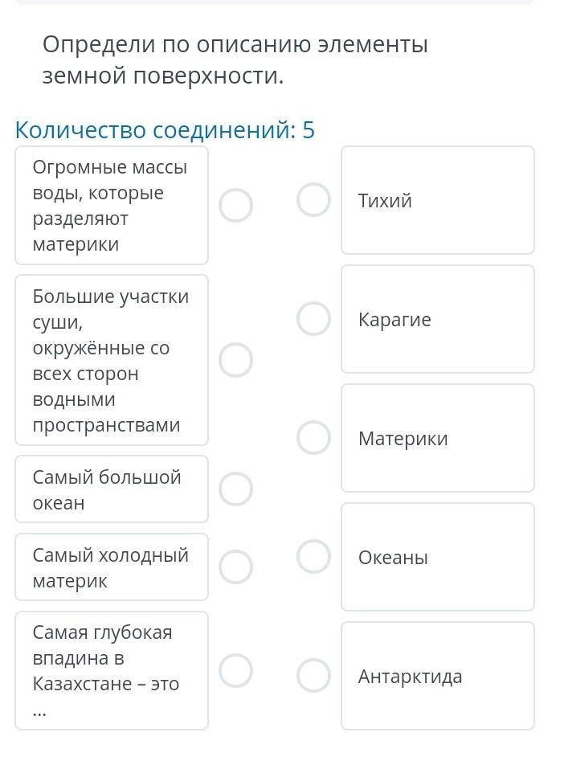Select connector circle left of 'Карагие'
Screen dimensions: 564x761
pos(313,318)
